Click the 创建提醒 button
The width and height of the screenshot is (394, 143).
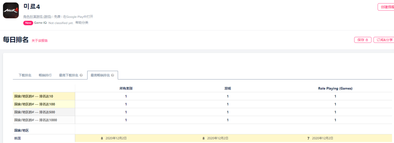click(386, 7)
